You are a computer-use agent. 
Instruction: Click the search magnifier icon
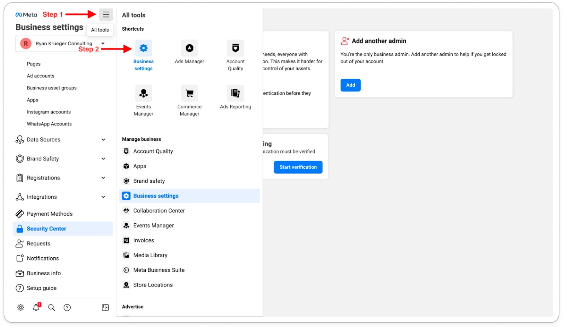coord(52,307)
